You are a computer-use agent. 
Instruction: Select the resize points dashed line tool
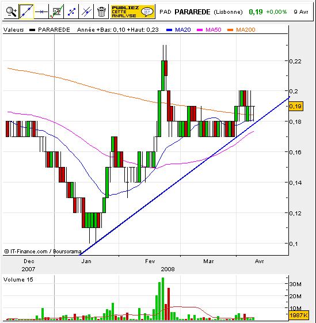71,12
